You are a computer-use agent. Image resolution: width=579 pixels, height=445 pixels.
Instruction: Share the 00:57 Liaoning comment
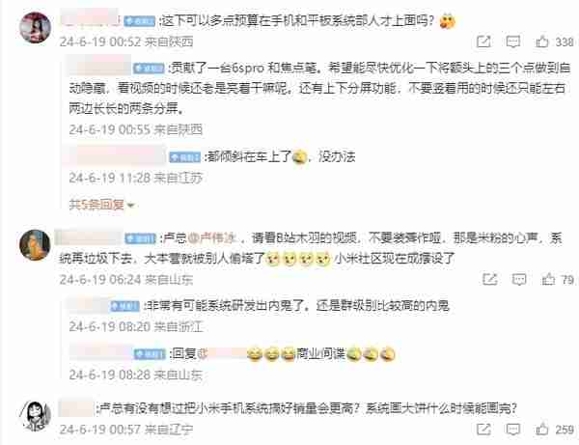click(x=483, y=429)
